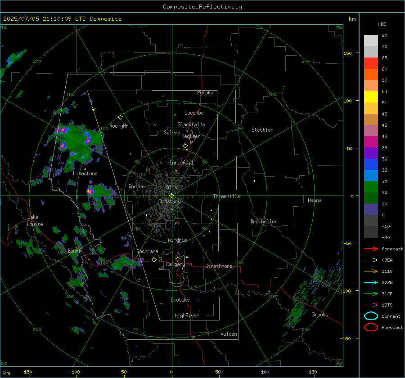The height and width of the screenshot is (378, 405).
Task: Click the purple 36-39 dBZ swatch
Action: point(371,153)
